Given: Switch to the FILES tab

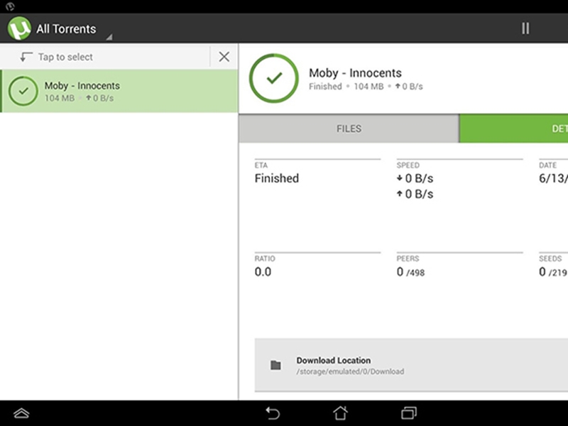Looking at the screenshot, I should [x=349, y=129].
